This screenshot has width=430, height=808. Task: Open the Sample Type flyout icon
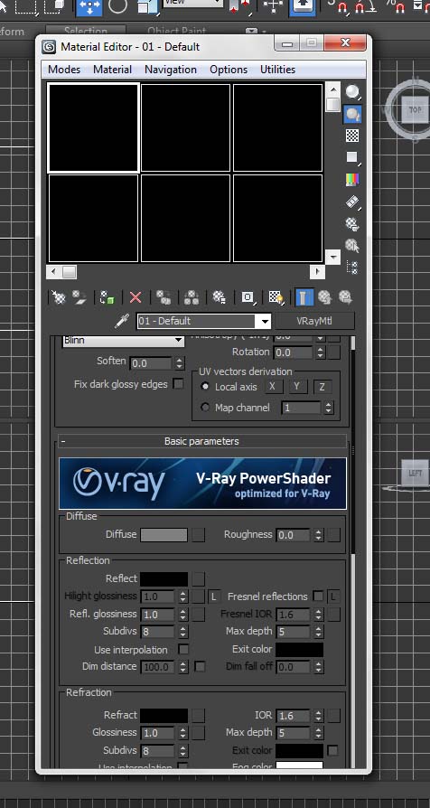pos(352,92)
